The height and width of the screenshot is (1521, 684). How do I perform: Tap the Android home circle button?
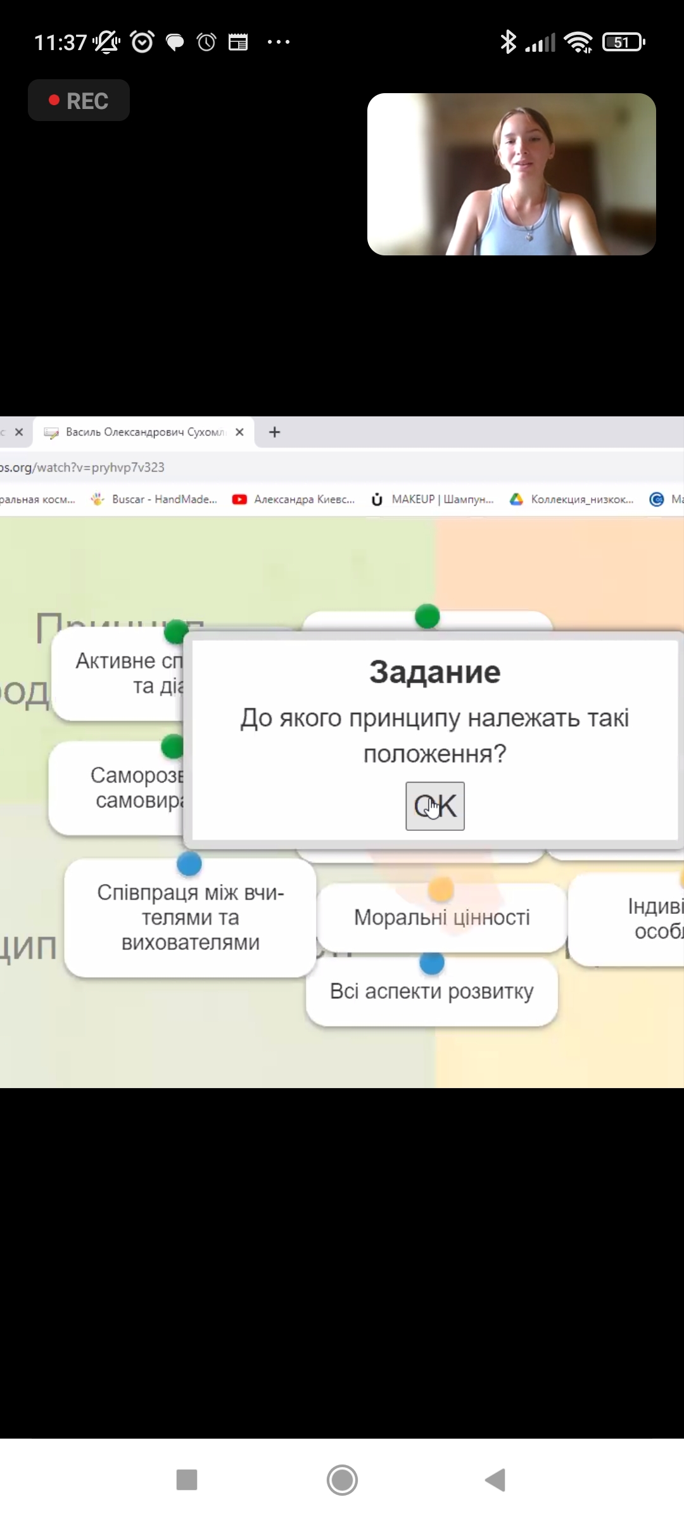pos(342,1480)
